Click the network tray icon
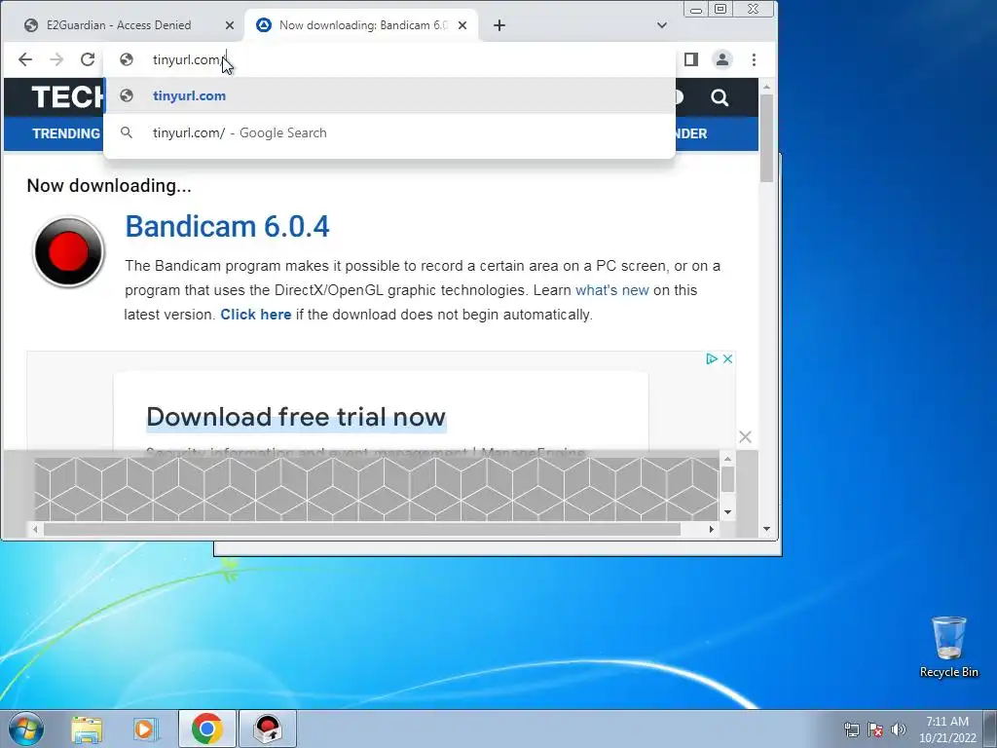The height and width of the screenshot is (748, 997). tap(851, 729)
